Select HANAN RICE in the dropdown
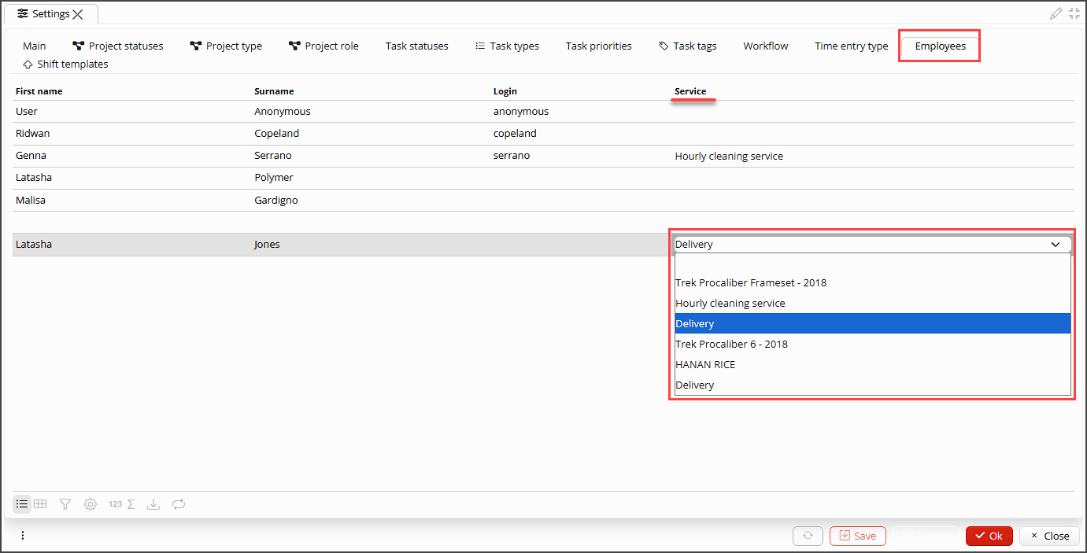This screenshot has width=1087, height=553. click(x=873, y=364)
